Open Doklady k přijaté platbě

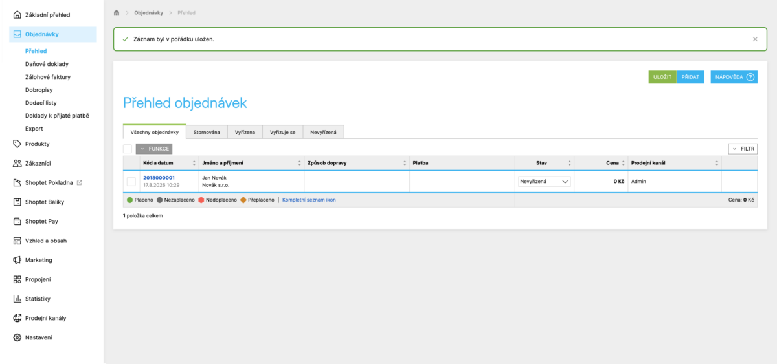click(x=57, y=116)
